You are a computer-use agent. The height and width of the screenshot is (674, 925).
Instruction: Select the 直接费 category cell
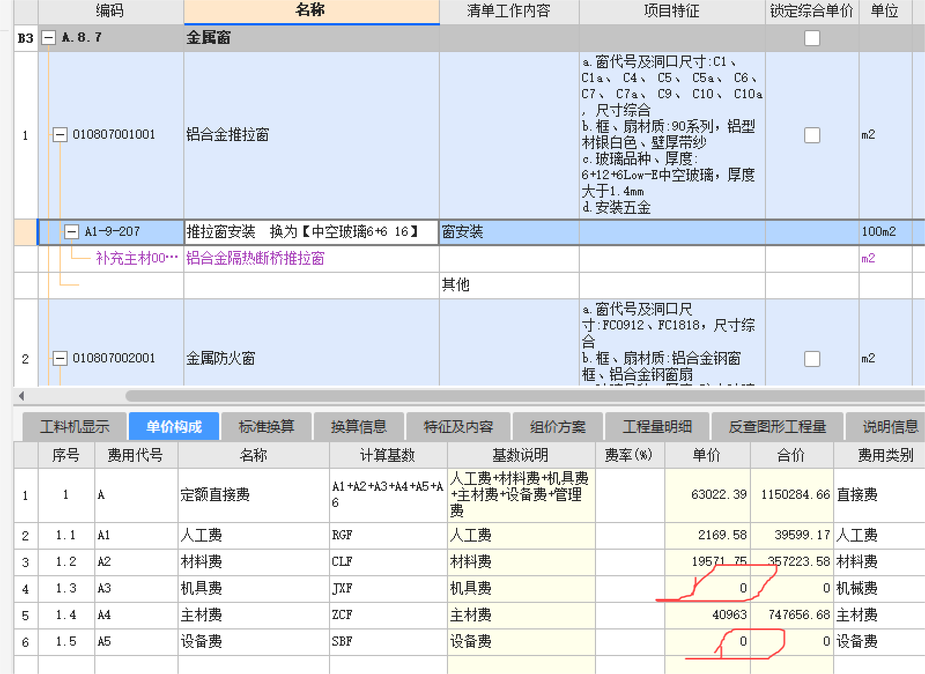click(879, 495)
